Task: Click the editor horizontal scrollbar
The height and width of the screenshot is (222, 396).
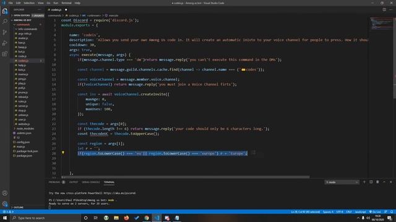Action: (186, 177)
